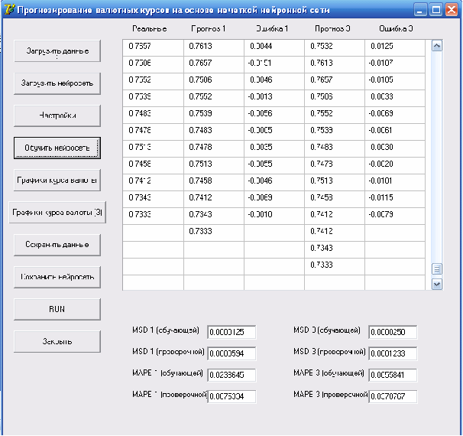This screenshot has height=436, width=463.
Task: Click the Прогноз 3 column header label
Action: 332,28
